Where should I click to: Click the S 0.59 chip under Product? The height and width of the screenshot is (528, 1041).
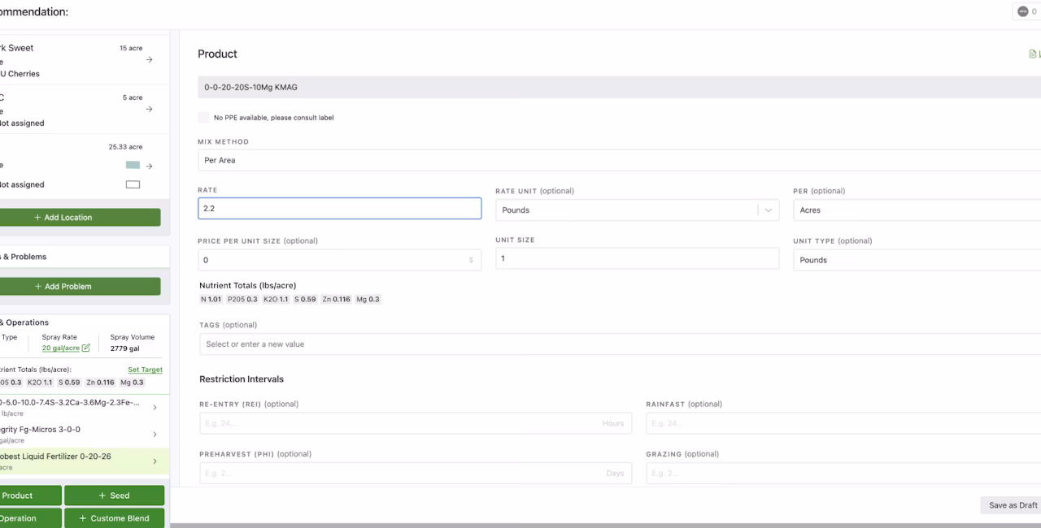click(x=305, y=300)
